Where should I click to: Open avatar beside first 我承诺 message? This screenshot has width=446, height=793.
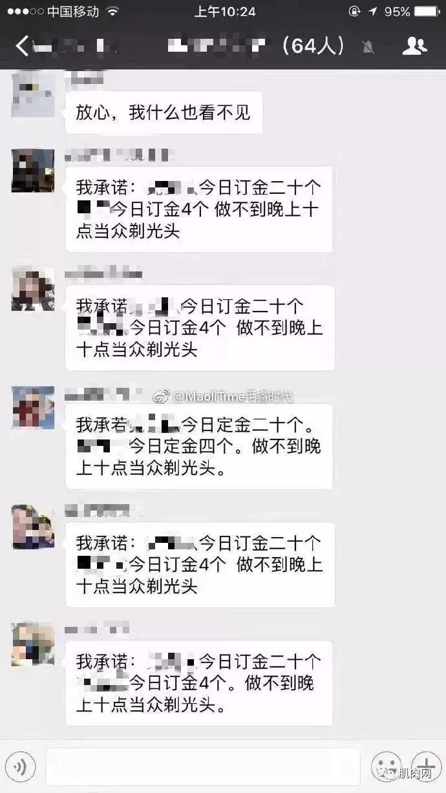pyautogui.click(x=33, y=171)
